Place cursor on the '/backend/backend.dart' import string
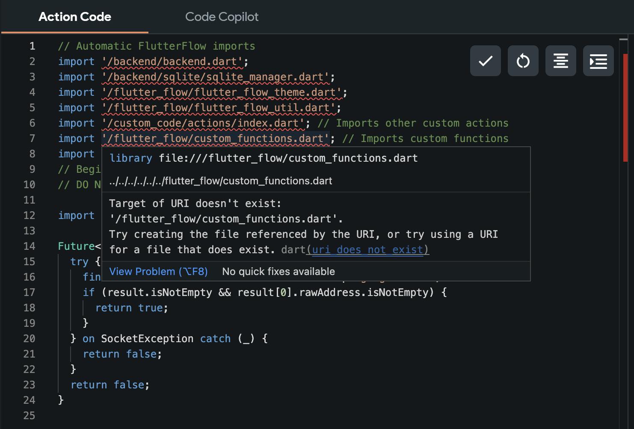Screen dimensions: 634x429 [x=172, y=62]
